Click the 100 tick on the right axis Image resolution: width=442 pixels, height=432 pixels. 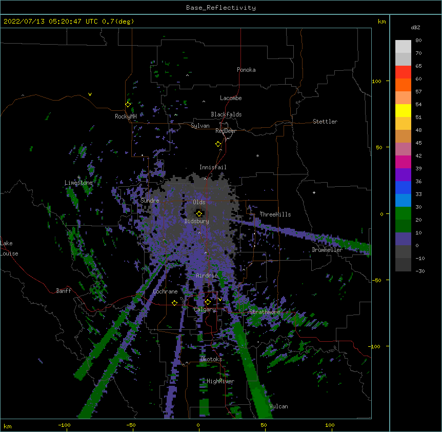coord(376,81)
